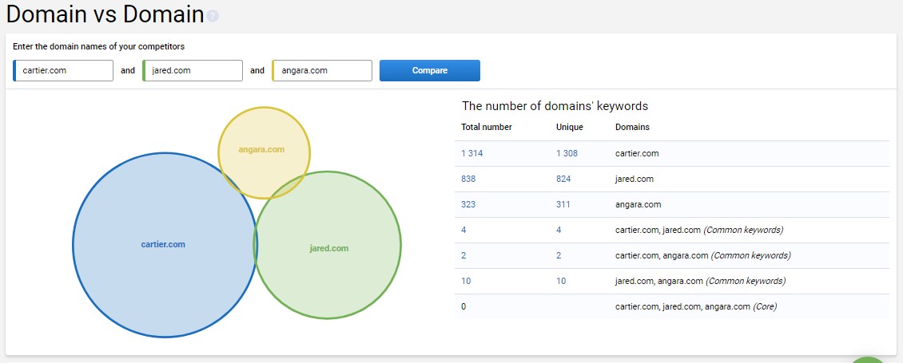Click the green floating button at bottom right
The width and height of the screenshot is (903, 363).
869,360
